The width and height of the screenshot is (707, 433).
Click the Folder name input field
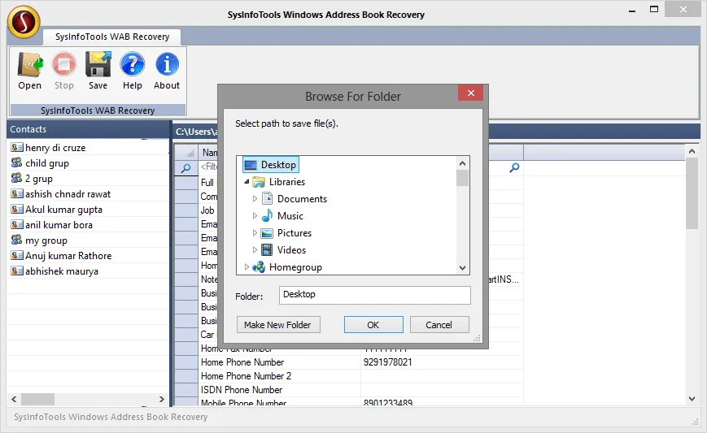pos(375,295)
